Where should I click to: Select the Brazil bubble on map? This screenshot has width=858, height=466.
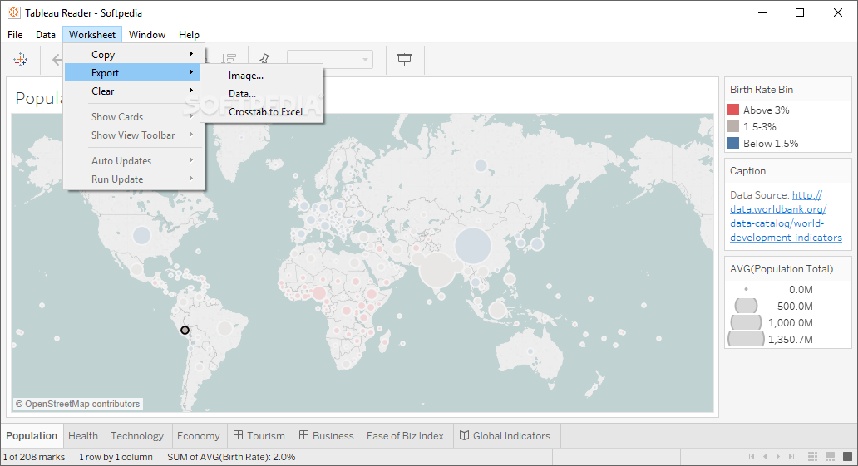(x=225, y=329)
